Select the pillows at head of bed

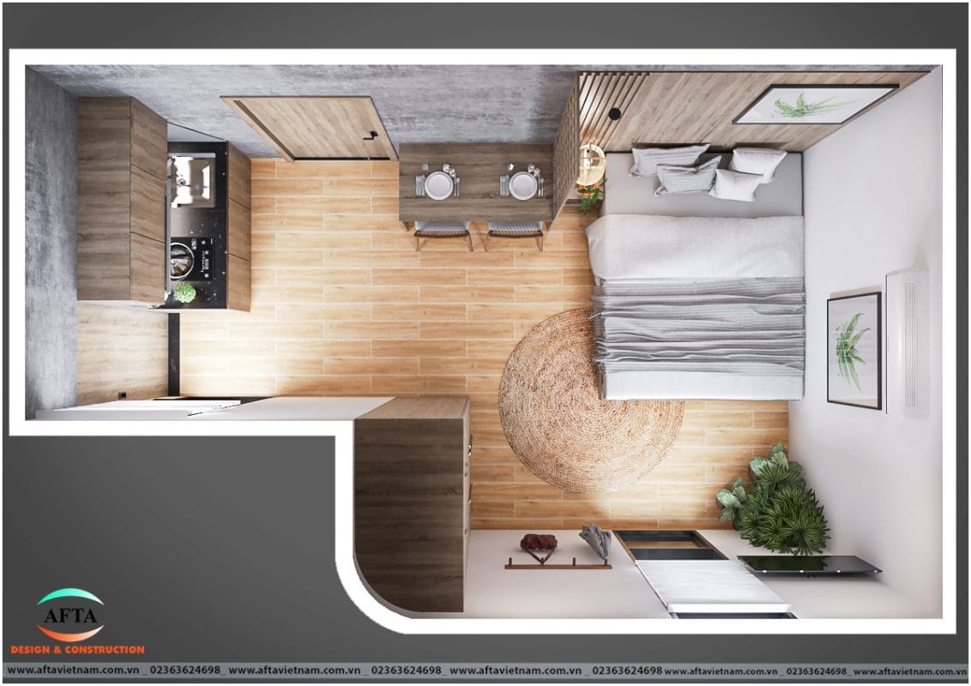[708, 173]
